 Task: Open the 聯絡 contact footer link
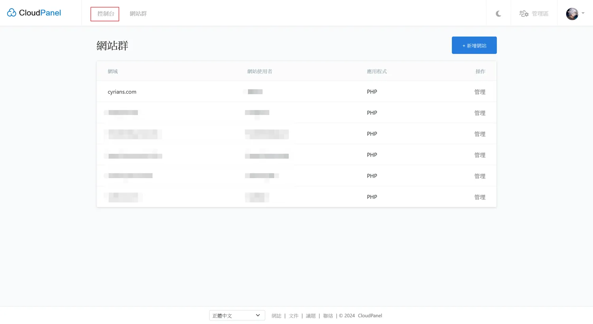[328, 316]
